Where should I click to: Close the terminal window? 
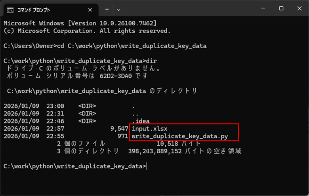(299, 9)
